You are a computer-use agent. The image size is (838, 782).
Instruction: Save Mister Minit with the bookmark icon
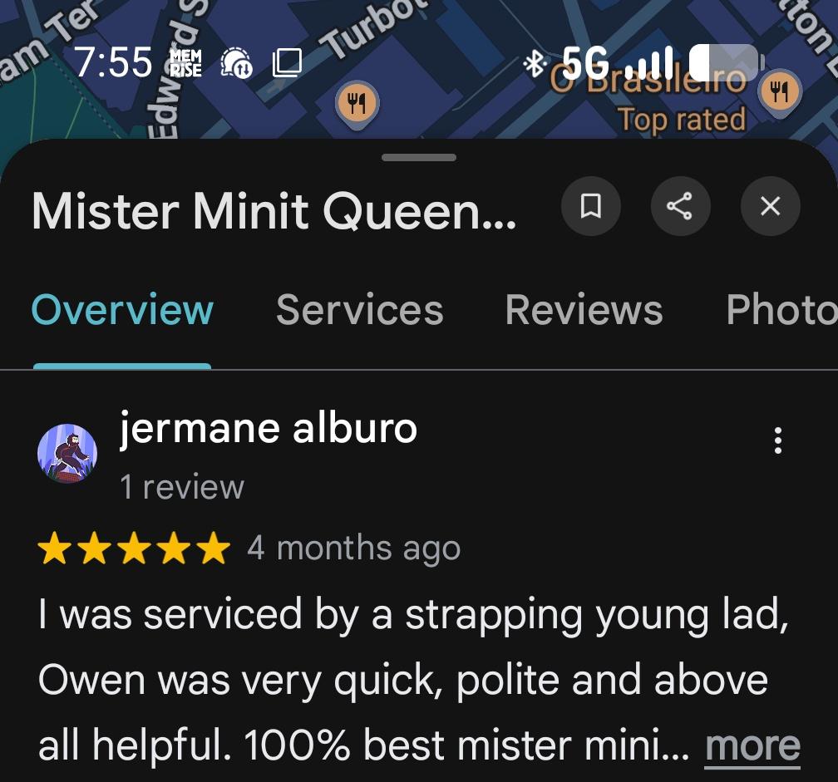click(x=590, y=205)
